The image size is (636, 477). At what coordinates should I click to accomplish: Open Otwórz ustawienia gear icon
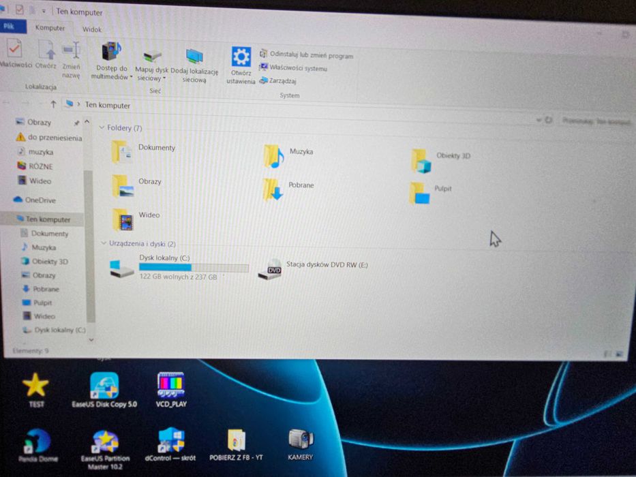pos(241,65)
